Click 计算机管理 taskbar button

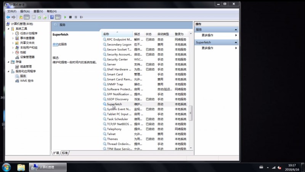(x=48, y=167)
